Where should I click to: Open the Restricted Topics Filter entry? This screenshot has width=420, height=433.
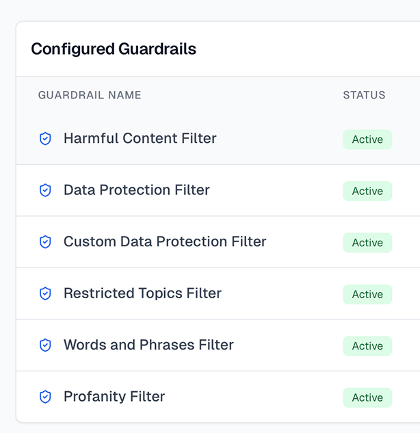click(142, 293)
